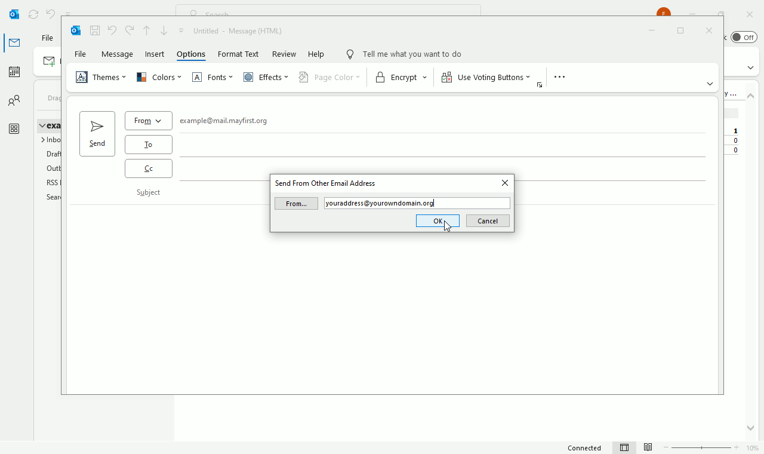The height and width of the screenshot is (454, 764).
Task: Open more ribbon commands ellipsis
Action: point(559,77)
